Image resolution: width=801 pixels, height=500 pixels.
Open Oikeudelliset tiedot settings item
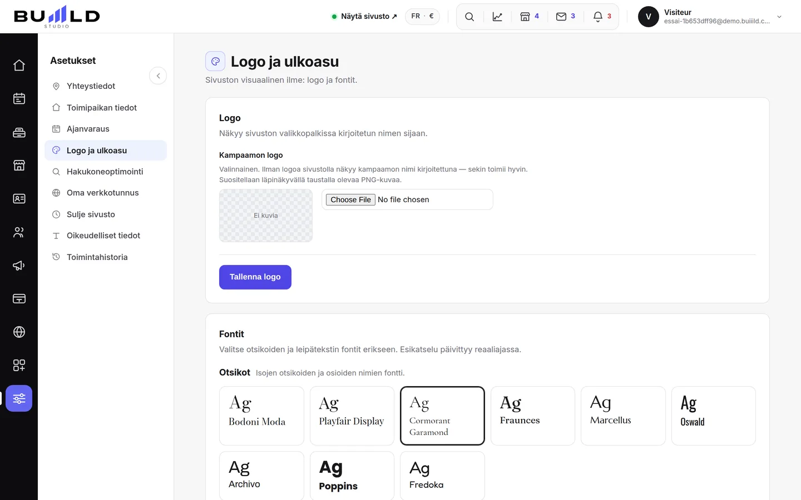coord(106,236)
